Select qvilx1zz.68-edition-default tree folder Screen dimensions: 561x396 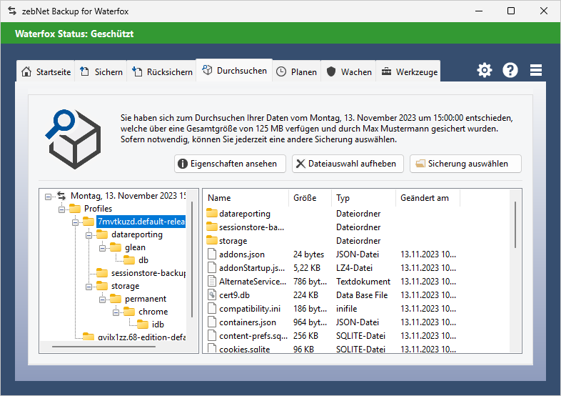pos(141,337)
